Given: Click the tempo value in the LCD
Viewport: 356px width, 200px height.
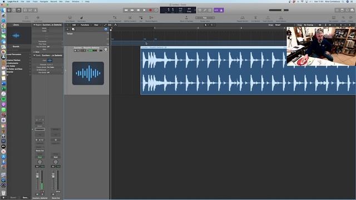Looking at the screenshot, I should pyautogui.click(x=180, y=9).
